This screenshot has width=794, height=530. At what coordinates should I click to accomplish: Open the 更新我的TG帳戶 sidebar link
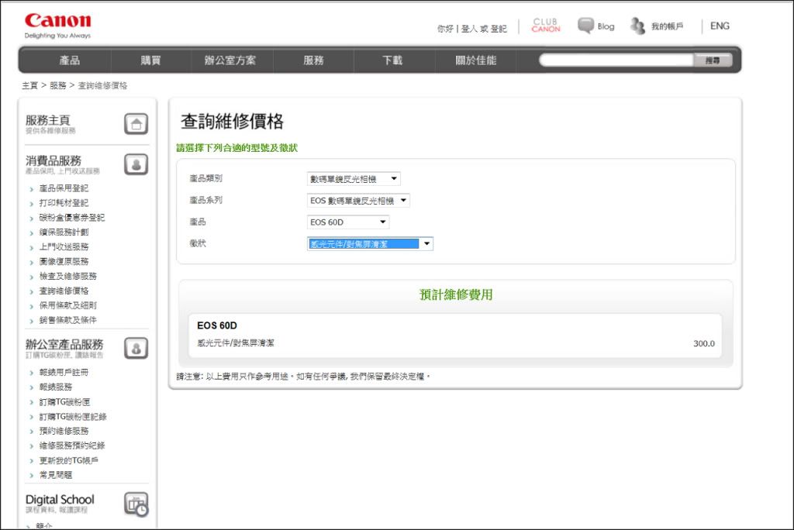click(x=69, y=460)
